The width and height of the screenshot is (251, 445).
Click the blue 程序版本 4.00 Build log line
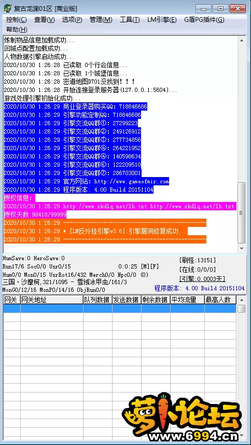78,190
